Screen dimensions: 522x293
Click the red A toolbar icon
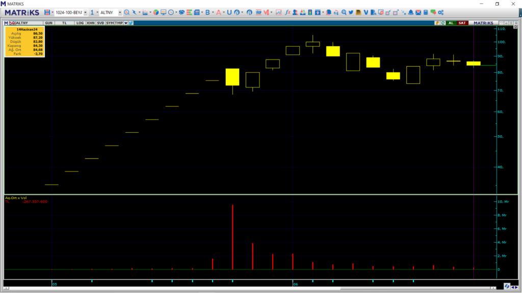pyautogui.click(x=218, y=12)
